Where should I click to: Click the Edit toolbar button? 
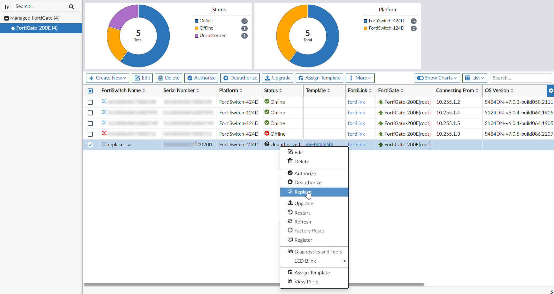click(142, 78)
